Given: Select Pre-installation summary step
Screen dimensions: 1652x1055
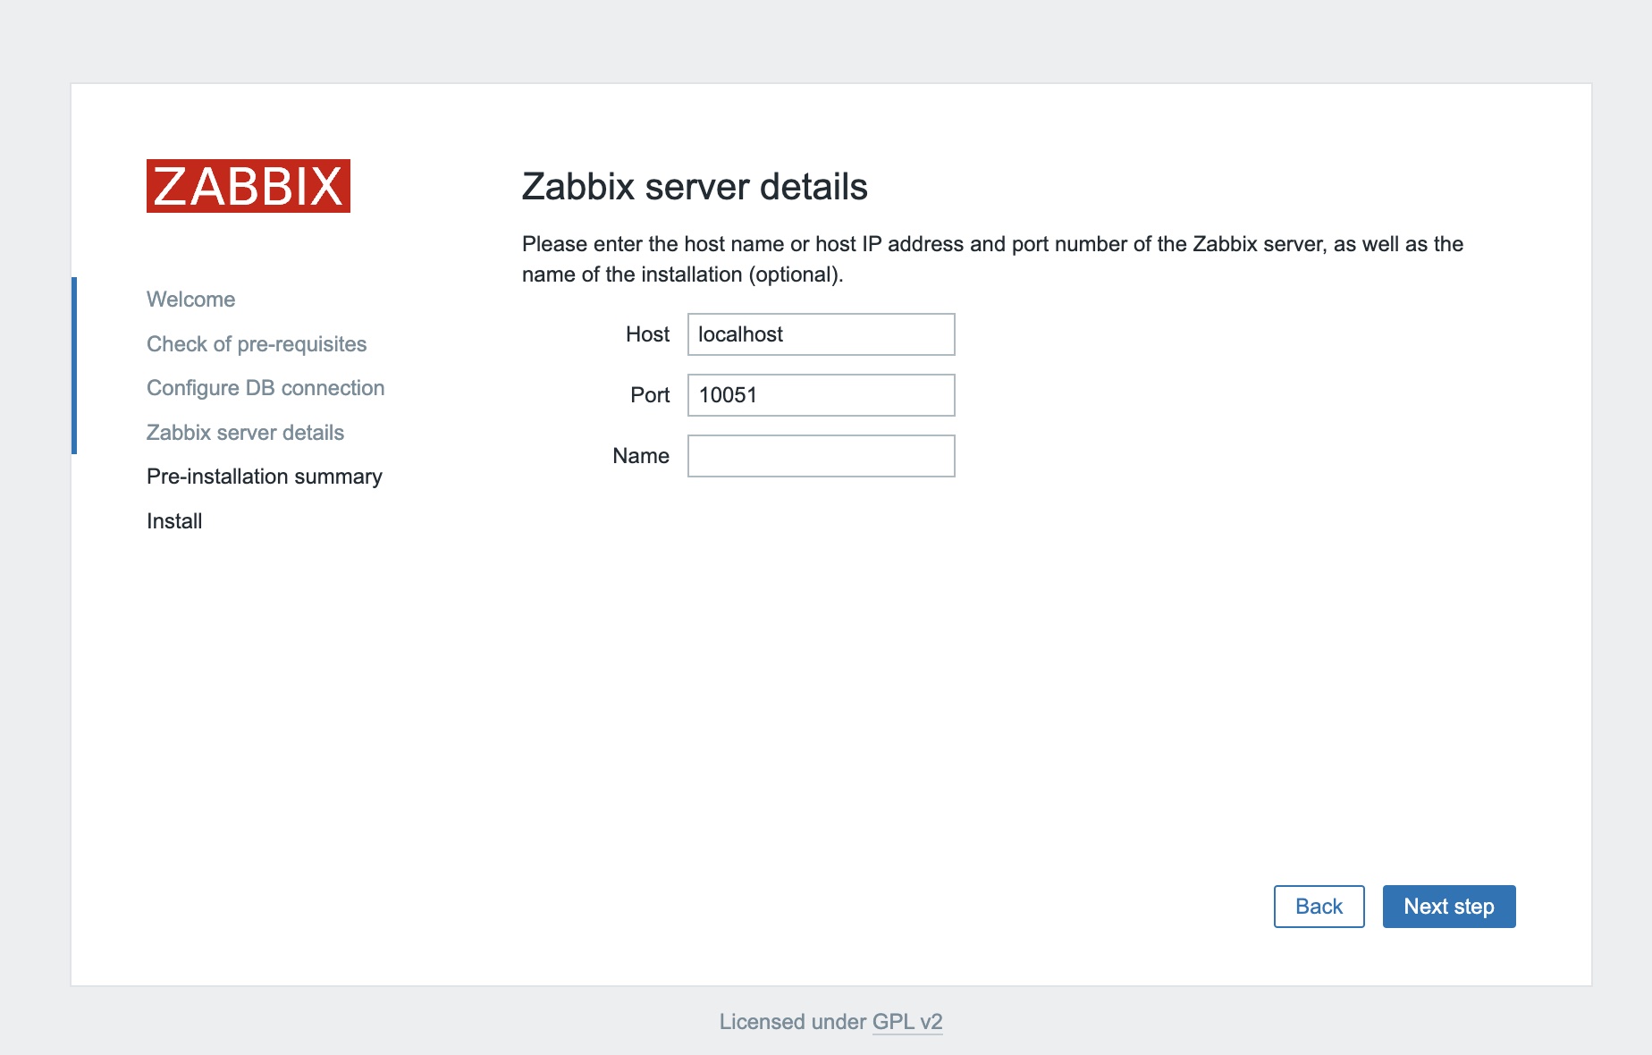Looking at the screenshot, I should pyautogui.click(x=265, y=477).
